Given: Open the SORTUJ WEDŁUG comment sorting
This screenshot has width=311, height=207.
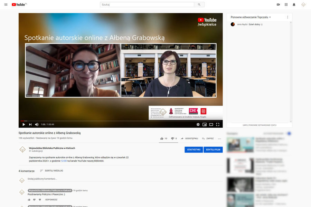Looking at the screenshot, I should (x=51, y=171).
